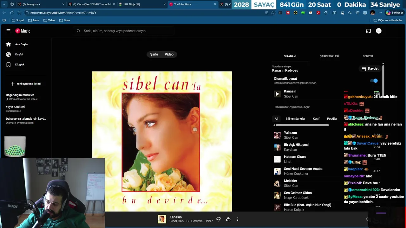Click the browser profile picture
406x228 pixels.
[373, 13]
